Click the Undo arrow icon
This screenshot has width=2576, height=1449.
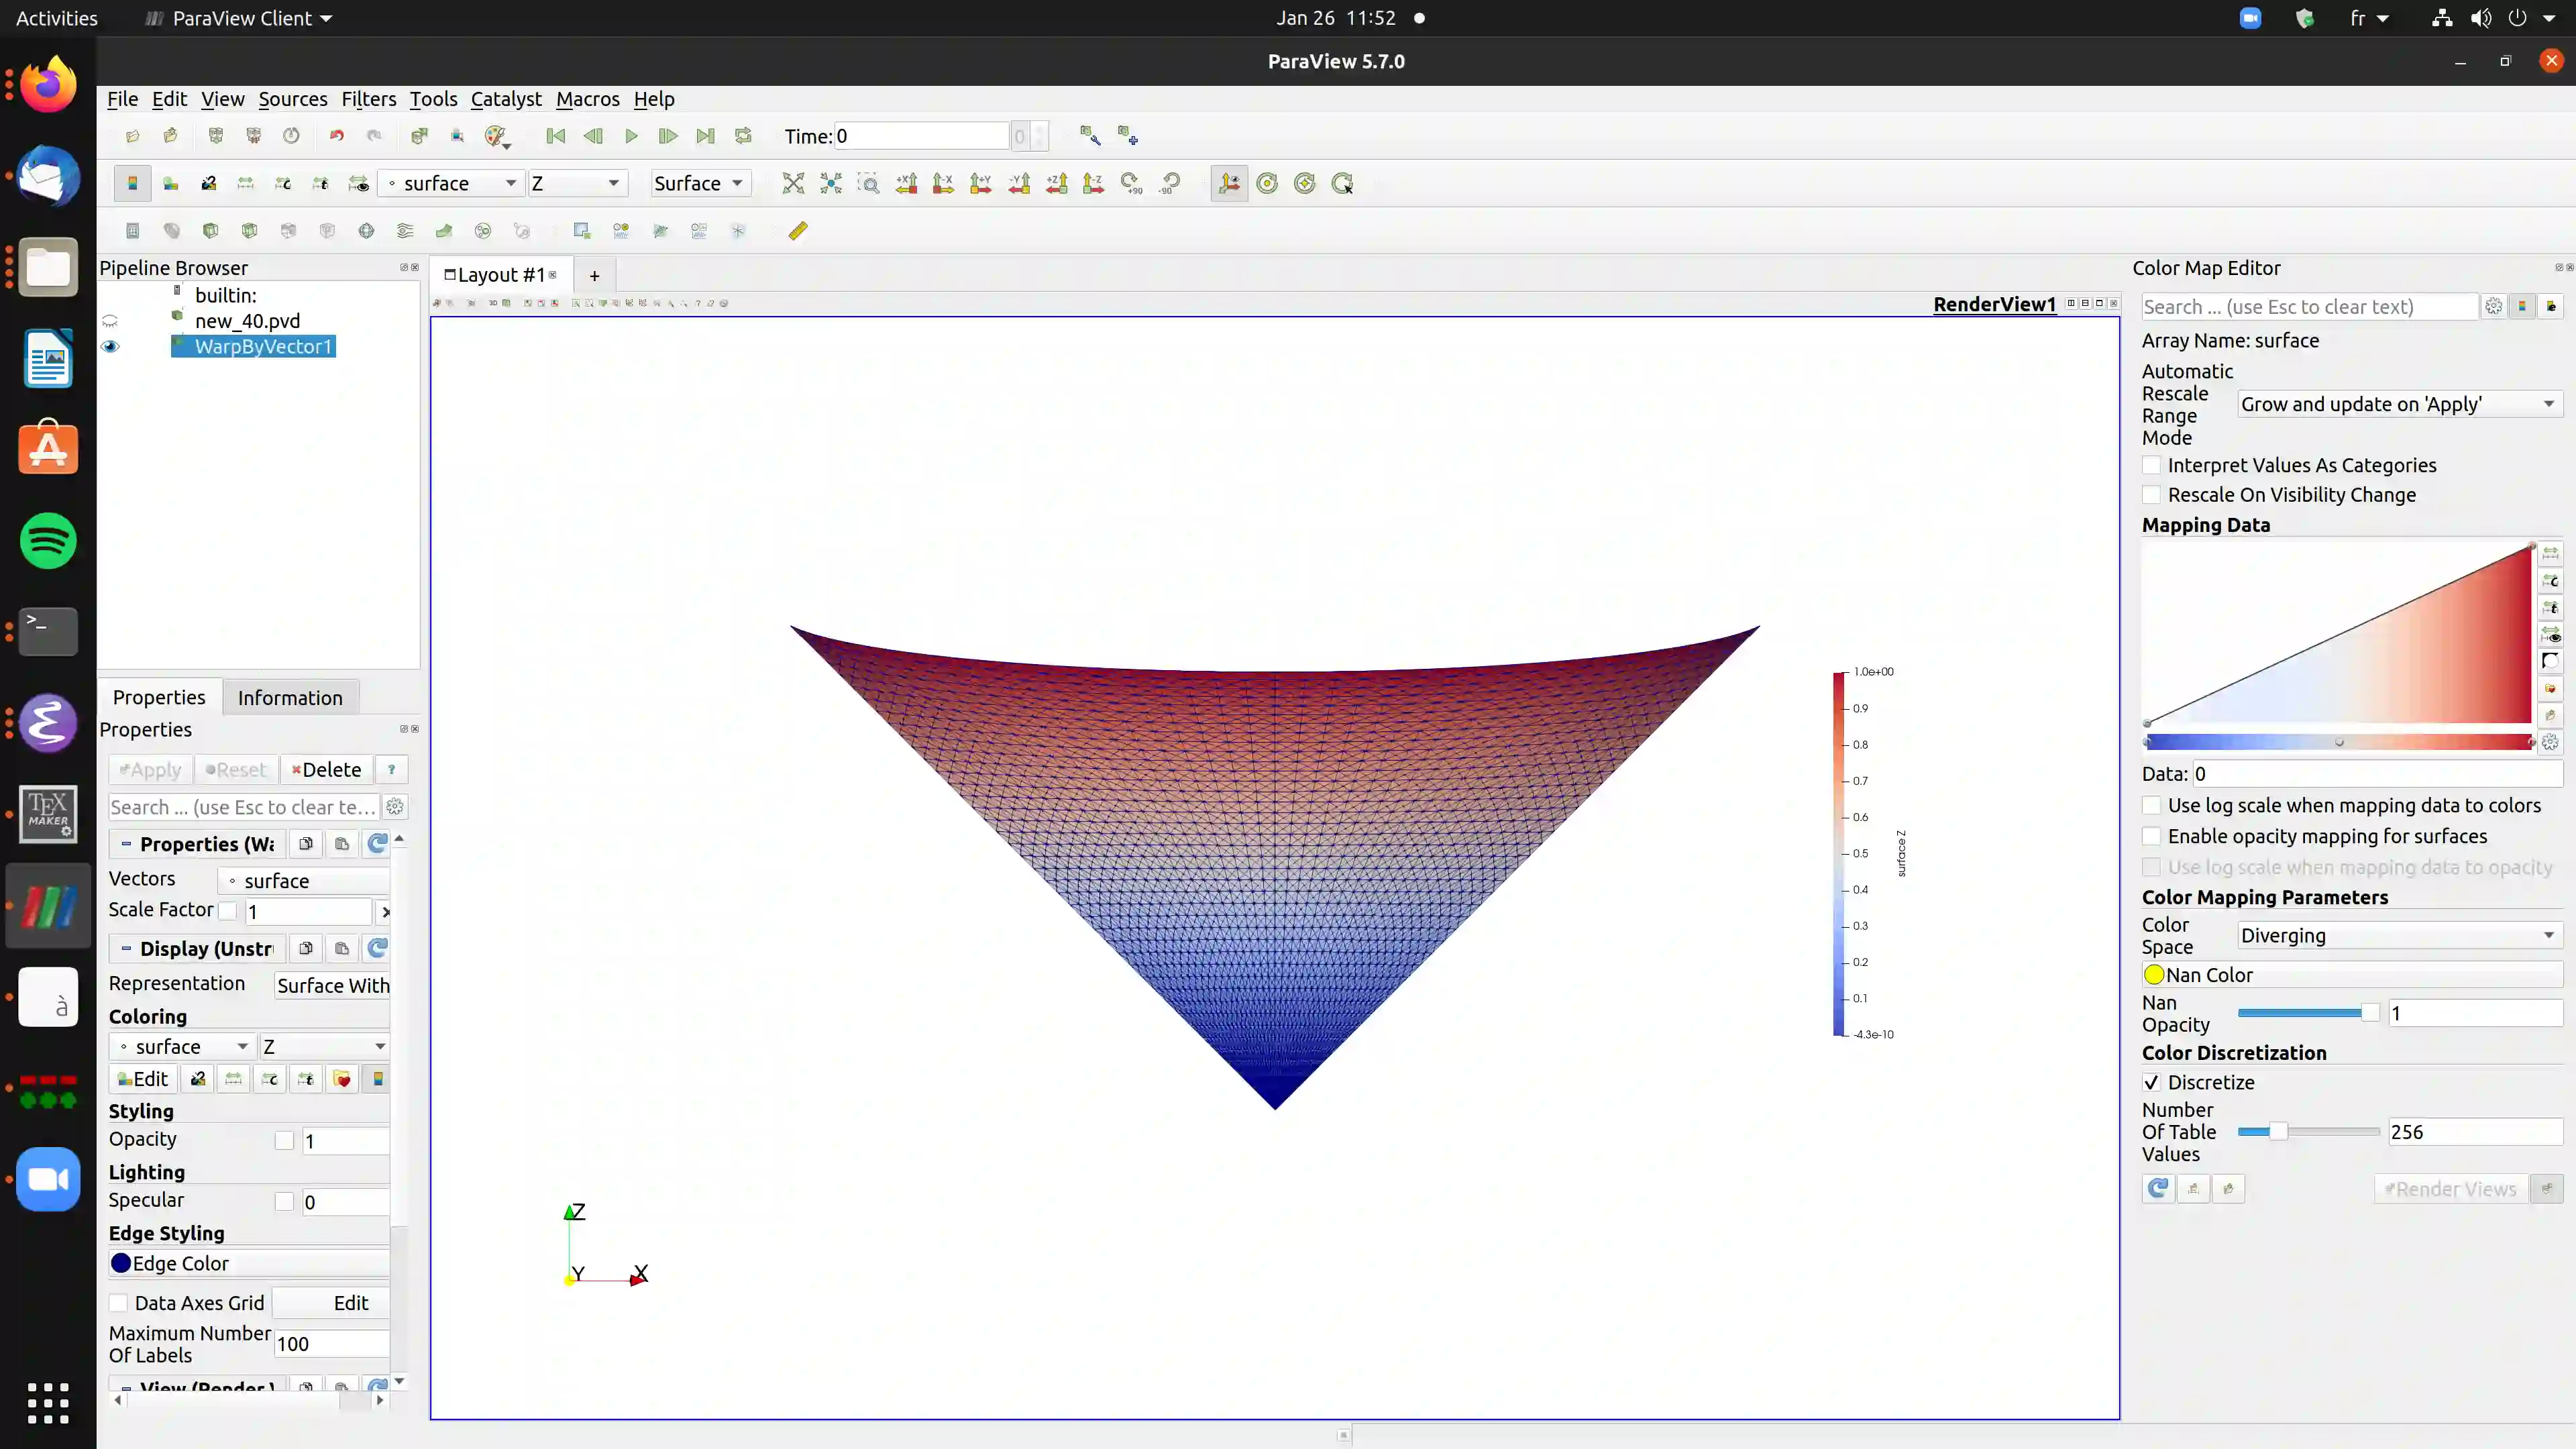tap(336, 136)
